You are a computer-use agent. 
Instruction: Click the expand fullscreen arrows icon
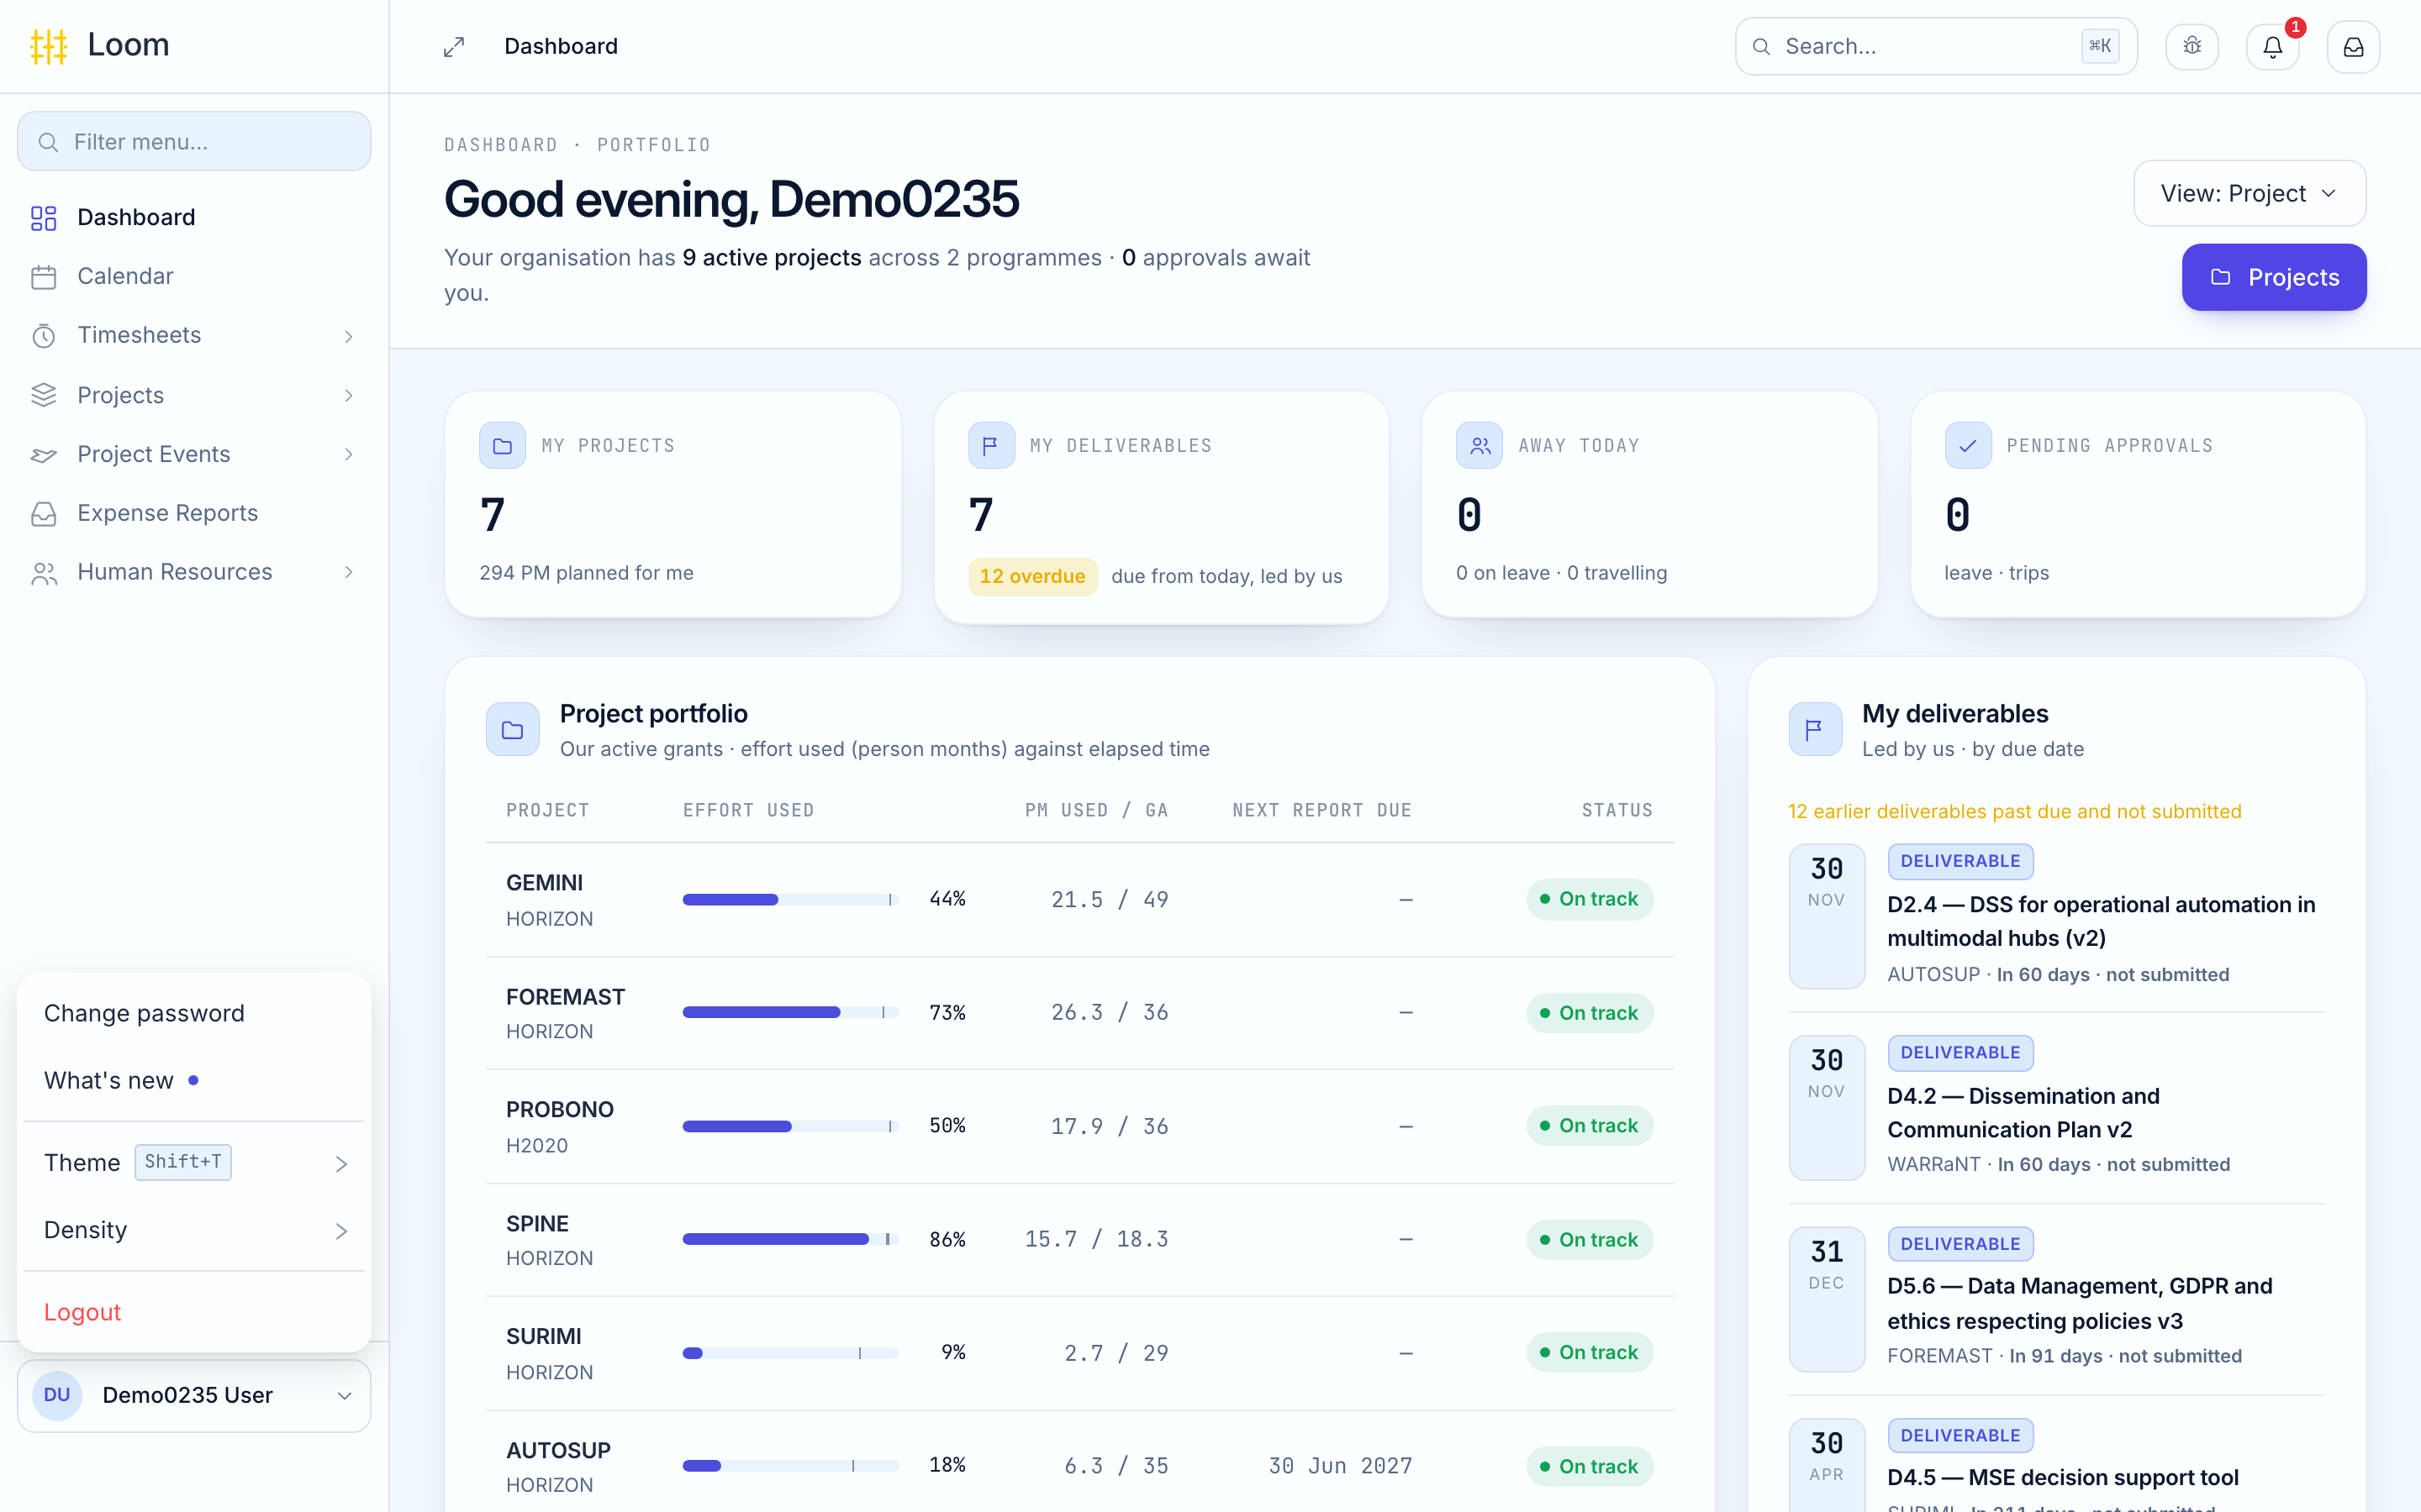point(454,47)
